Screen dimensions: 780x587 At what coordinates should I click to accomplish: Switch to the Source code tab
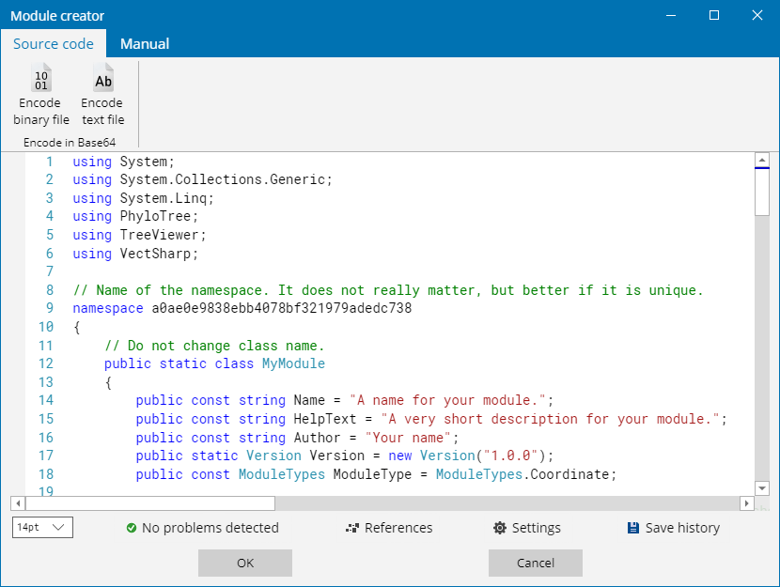point(54,44)
